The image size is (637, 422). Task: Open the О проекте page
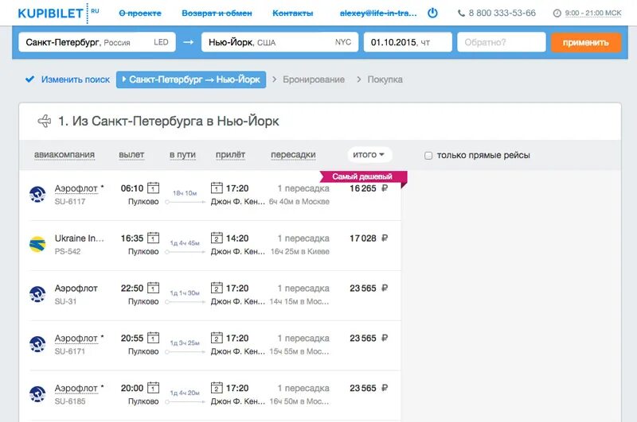click(140, 14)
